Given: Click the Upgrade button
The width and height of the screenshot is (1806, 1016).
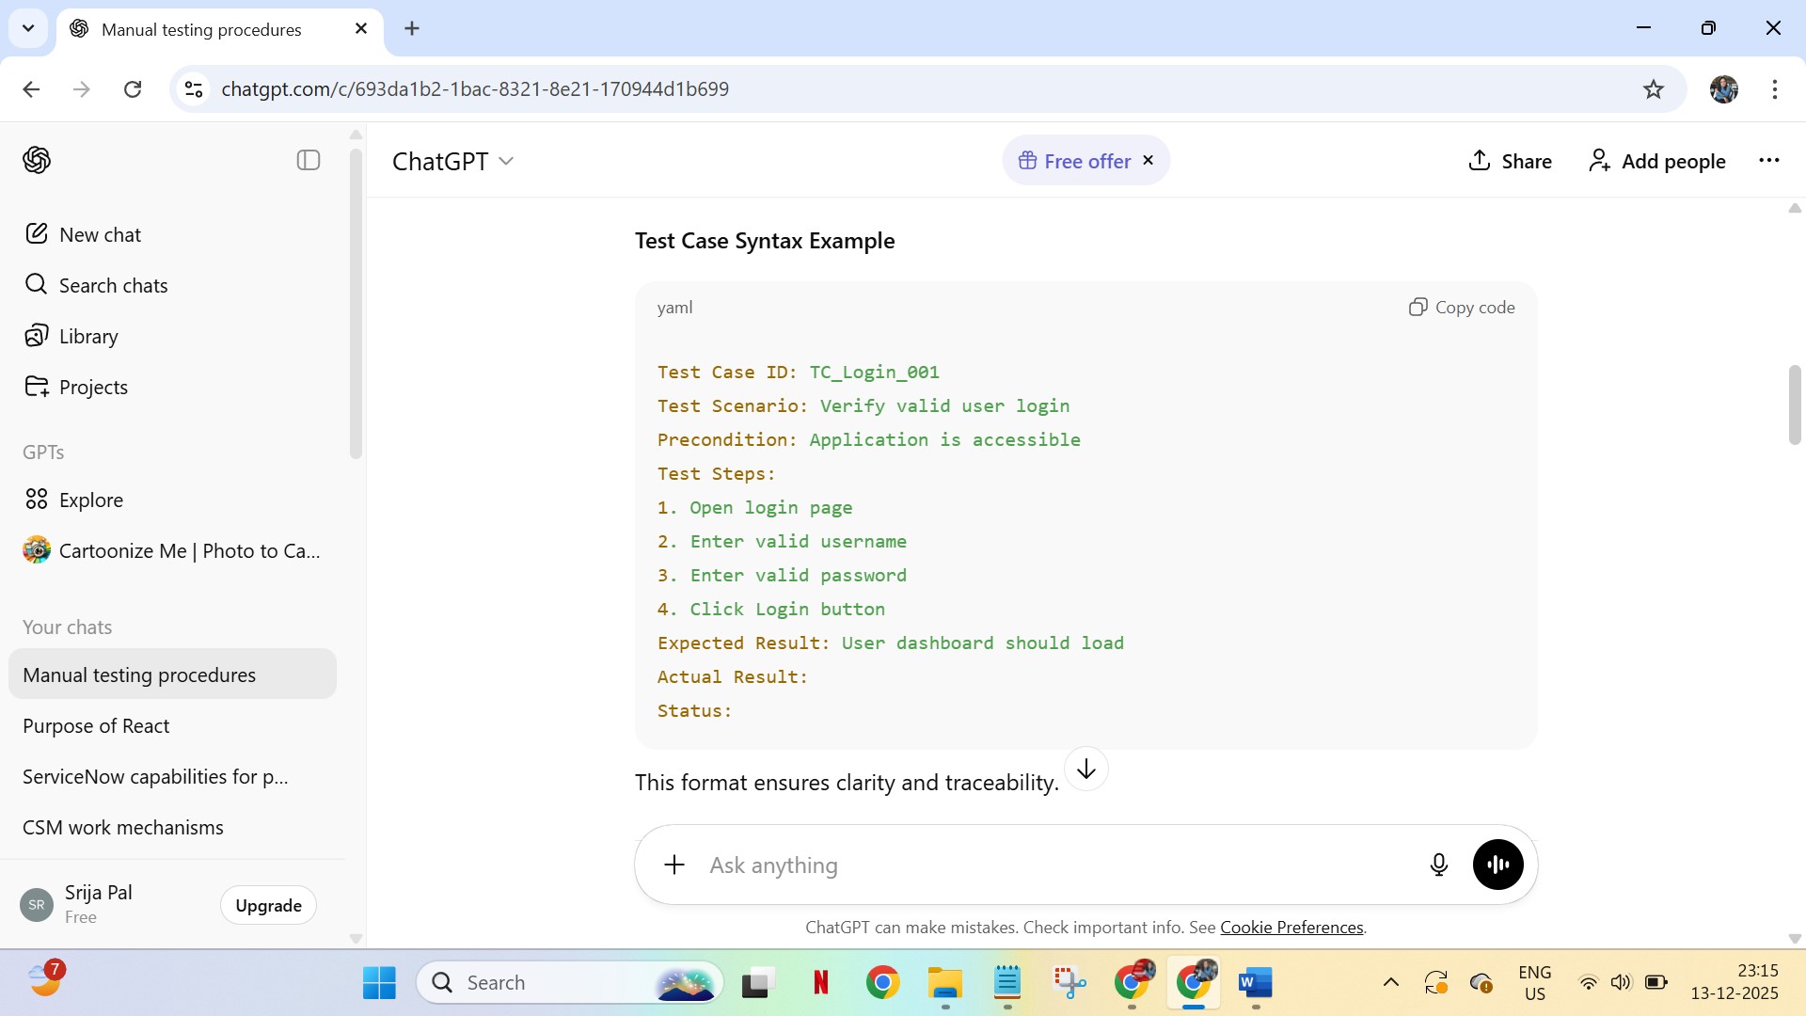Looking at the screenshot, I should click(267, 904).
